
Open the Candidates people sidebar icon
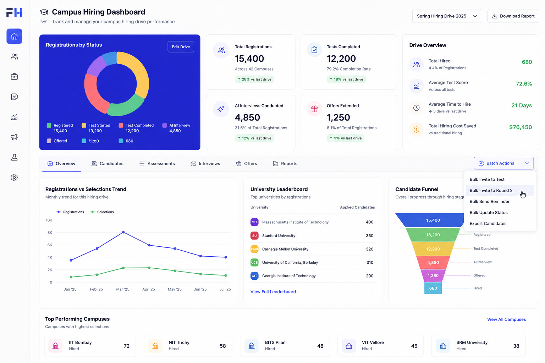[x=14, y=56]
